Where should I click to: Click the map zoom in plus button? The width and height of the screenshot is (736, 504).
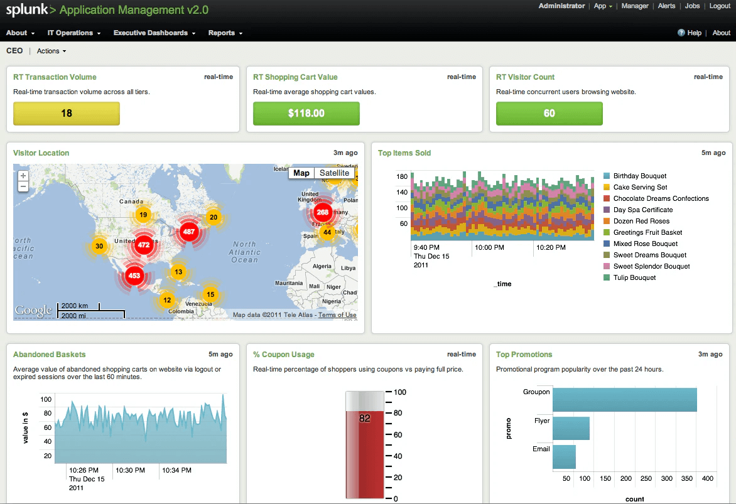point(23,176)
